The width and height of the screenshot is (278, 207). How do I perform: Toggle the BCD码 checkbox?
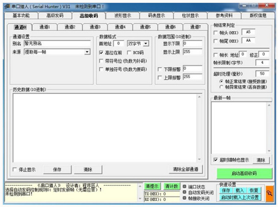point(129,53)
